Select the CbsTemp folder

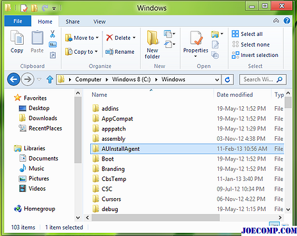pyautogui.click(x=187, y=179)
